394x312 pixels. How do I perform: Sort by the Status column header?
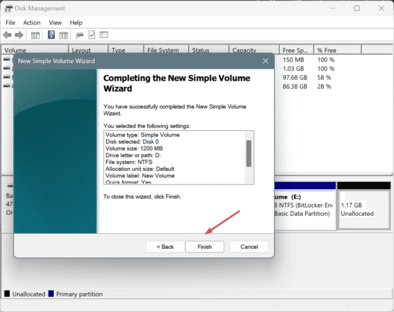tap(209, 51)
